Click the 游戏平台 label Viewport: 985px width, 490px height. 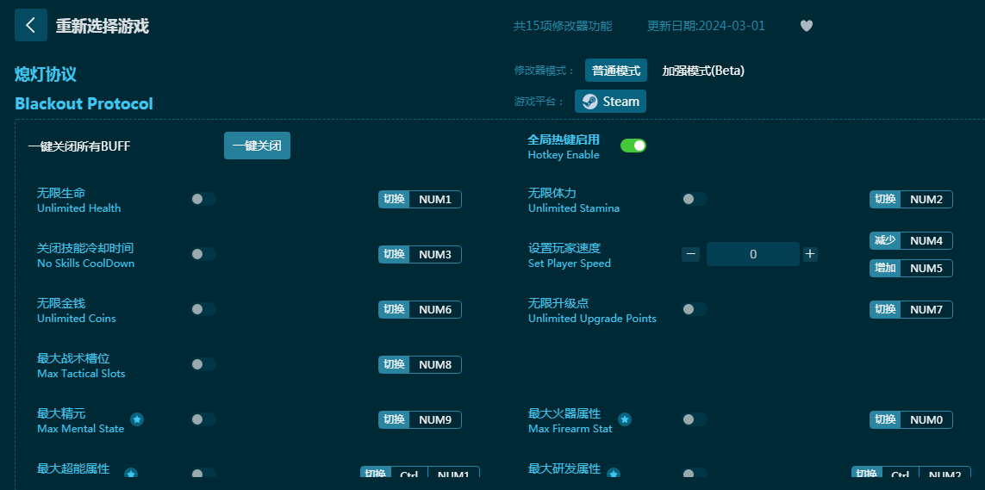coord(539,102)
